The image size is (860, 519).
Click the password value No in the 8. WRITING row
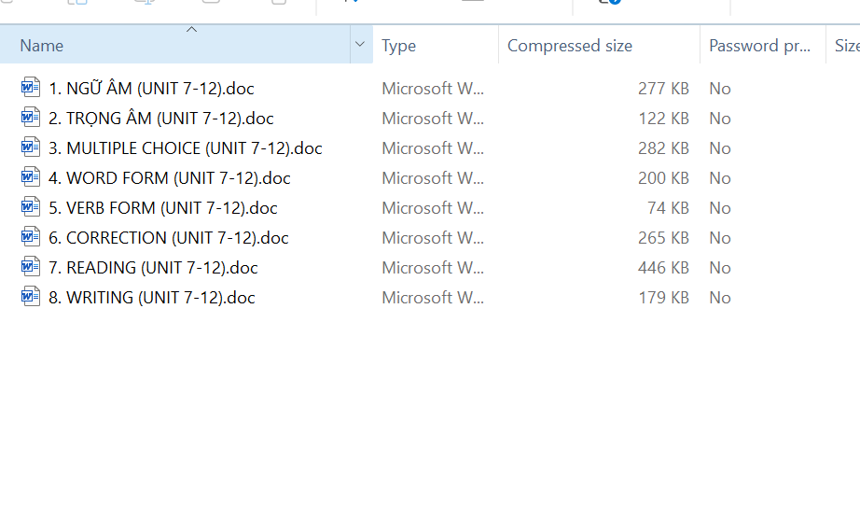(x=719, y=298)
